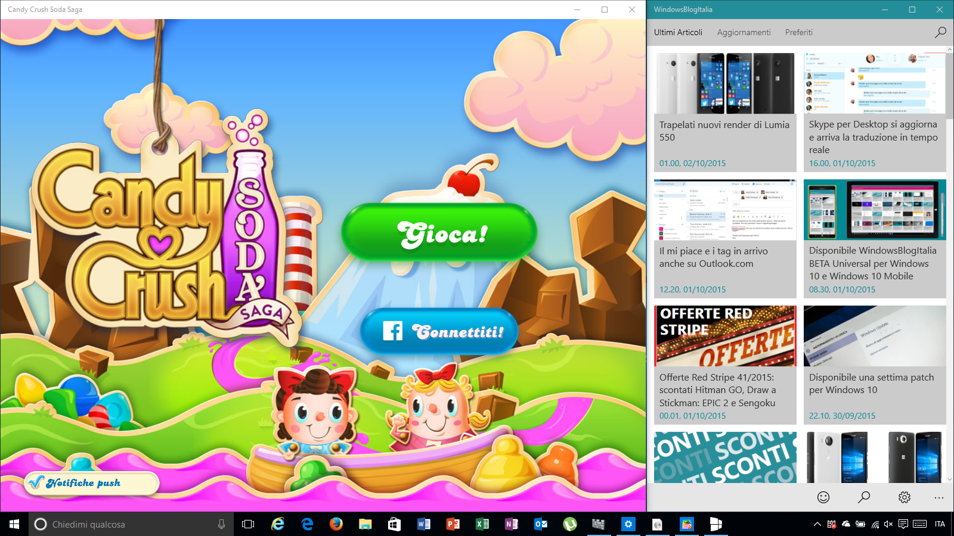
Task: Open the Windows Start menu
Action: point(14,524)
